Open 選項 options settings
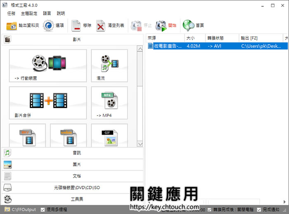Viewport: 289px width, 214px height. (54, 26)
